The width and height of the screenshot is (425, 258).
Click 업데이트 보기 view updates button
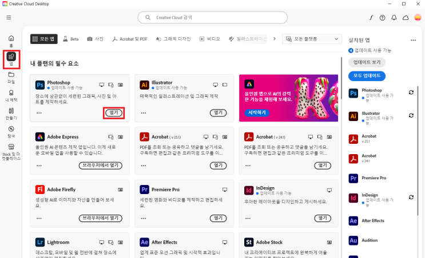pos(367,62)
